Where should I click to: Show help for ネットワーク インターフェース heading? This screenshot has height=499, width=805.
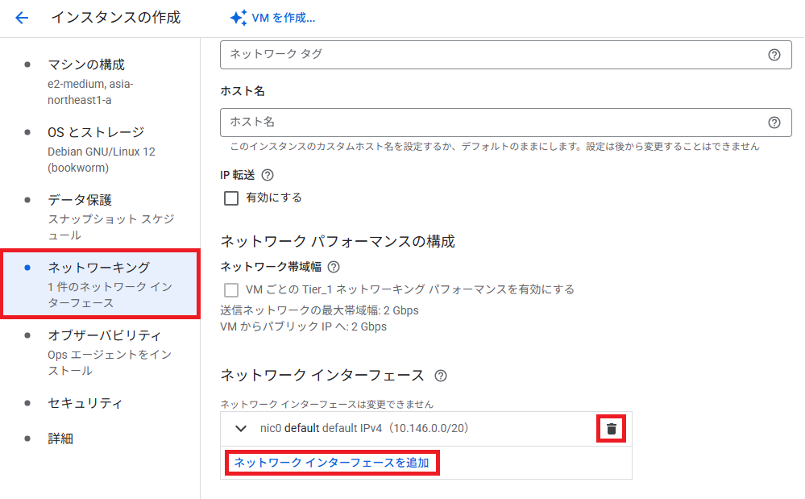pos(441,376)
